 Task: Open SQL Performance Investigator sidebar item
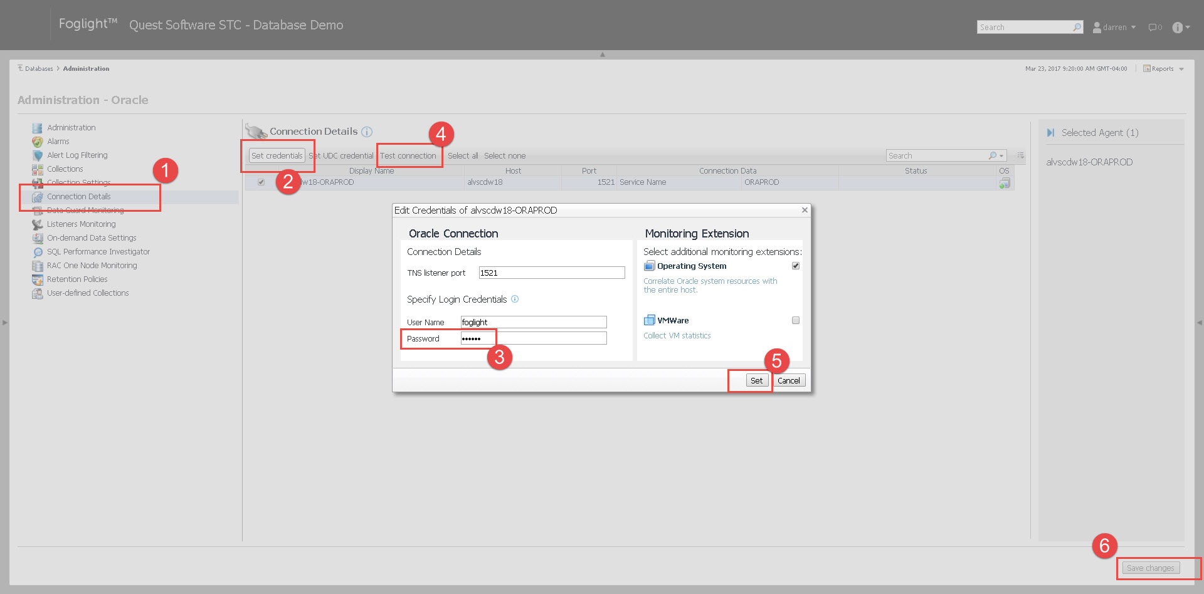(x=98, y=252)
